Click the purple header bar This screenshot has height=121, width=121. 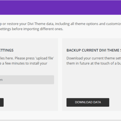point(60,7)
